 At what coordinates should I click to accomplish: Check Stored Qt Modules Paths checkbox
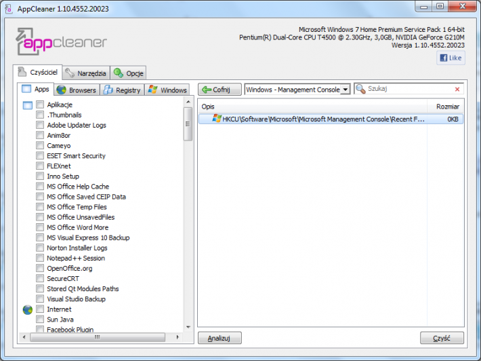click(x=40, y=288)
